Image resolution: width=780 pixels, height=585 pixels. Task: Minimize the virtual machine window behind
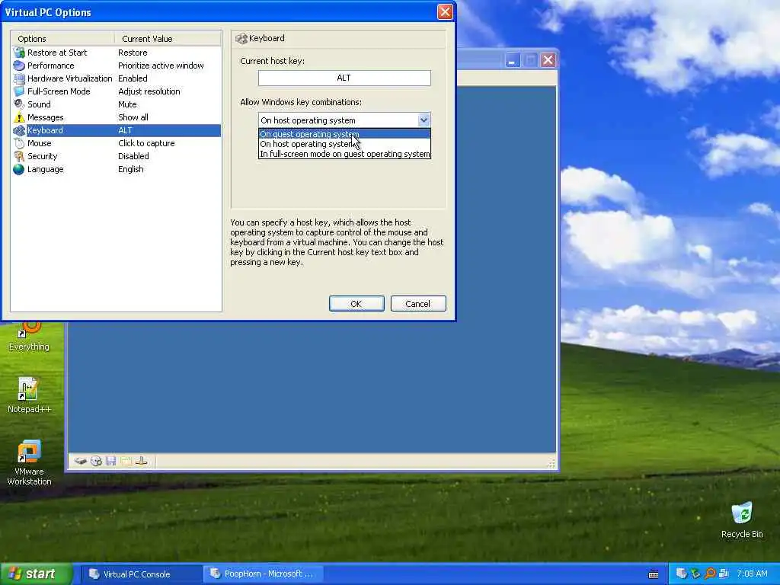tap(512, 60)
